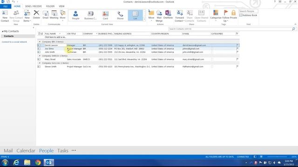This screenshot has height=167, width=298.
Task: Open the Help question mark icon
Action: [275, 2]
